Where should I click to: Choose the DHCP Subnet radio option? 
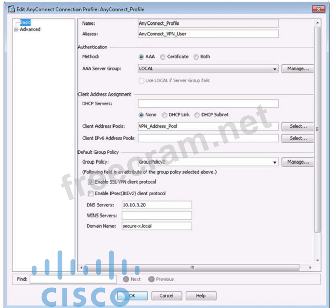click(x=197, y=115)
